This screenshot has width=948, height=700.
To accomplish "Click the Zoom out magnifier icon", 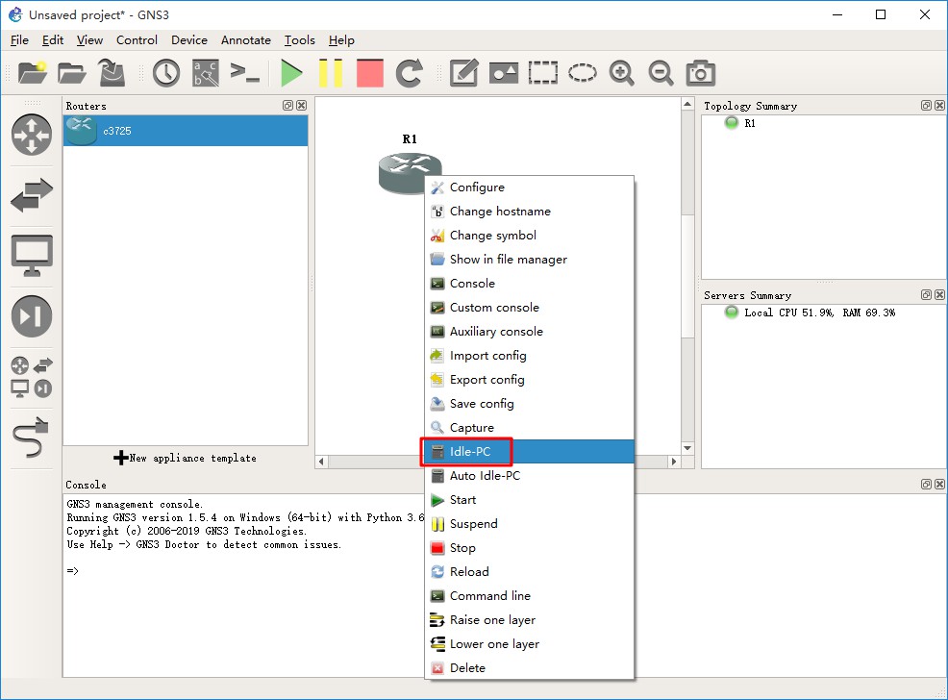I will [661, 73].
